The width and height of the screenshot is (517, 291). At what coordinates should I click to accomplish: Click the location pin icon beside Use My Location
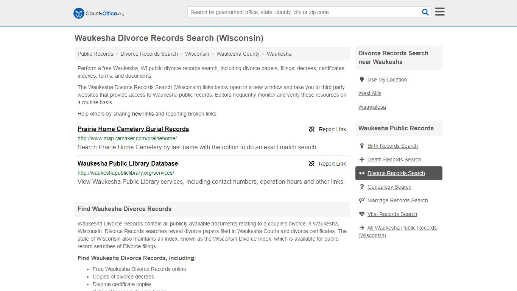[362, 80]
